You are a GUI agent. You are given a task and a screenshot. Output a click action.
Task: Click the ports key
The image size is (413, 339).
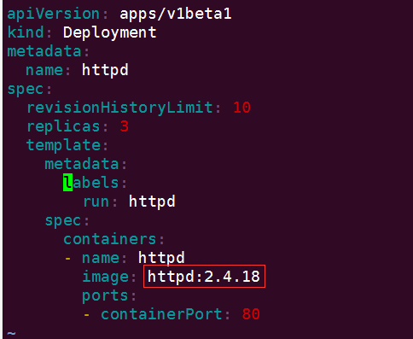105,296
